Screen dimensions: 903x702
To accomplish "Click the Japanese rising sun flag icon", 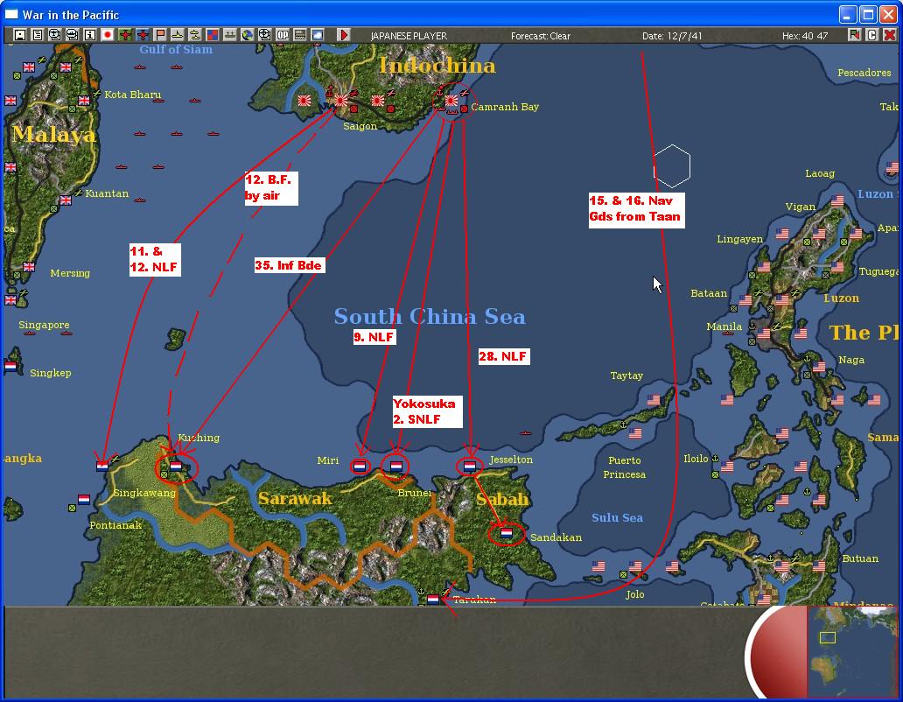I will click(107, 35).
